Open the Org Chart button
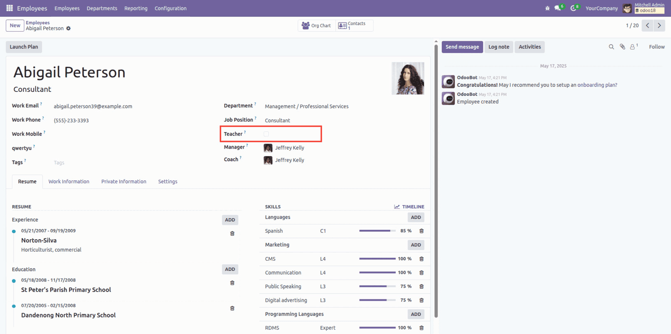This screenshot has height=334, width=671. click(317, 26)
